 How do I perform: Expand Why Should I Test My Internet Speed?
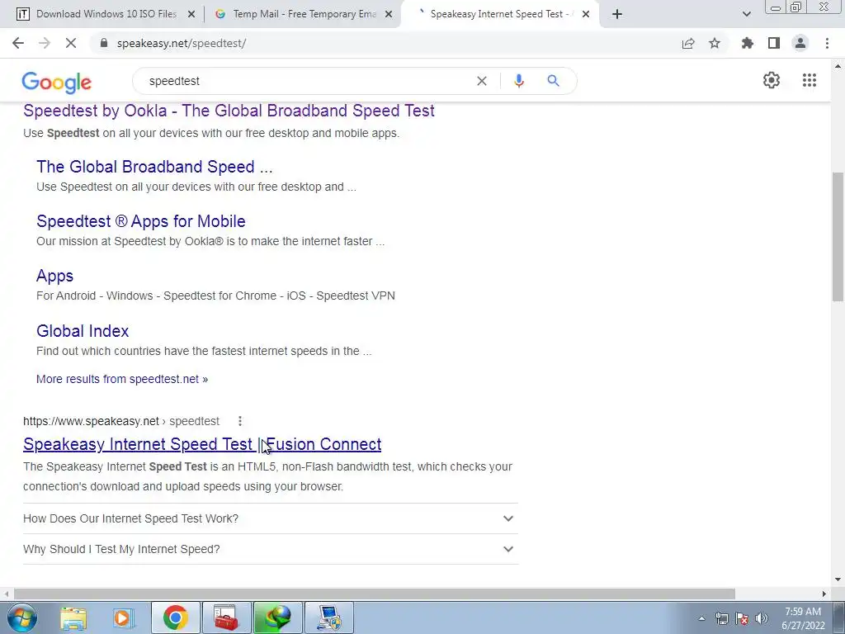tap(271, 549)
